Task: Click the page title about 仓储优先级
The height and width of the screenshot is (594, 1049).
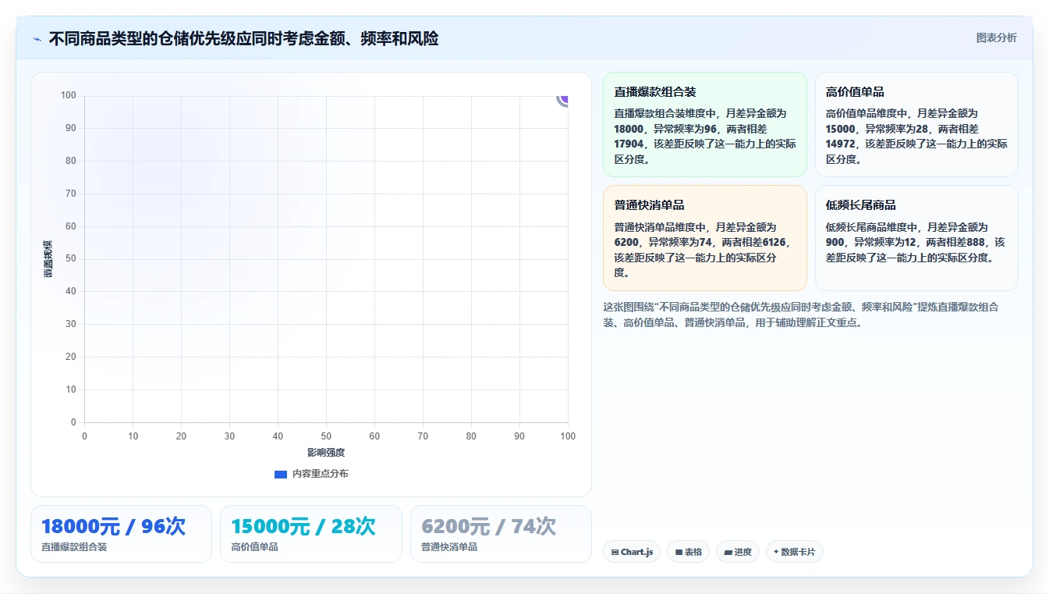Action: (x=243, y=38)
